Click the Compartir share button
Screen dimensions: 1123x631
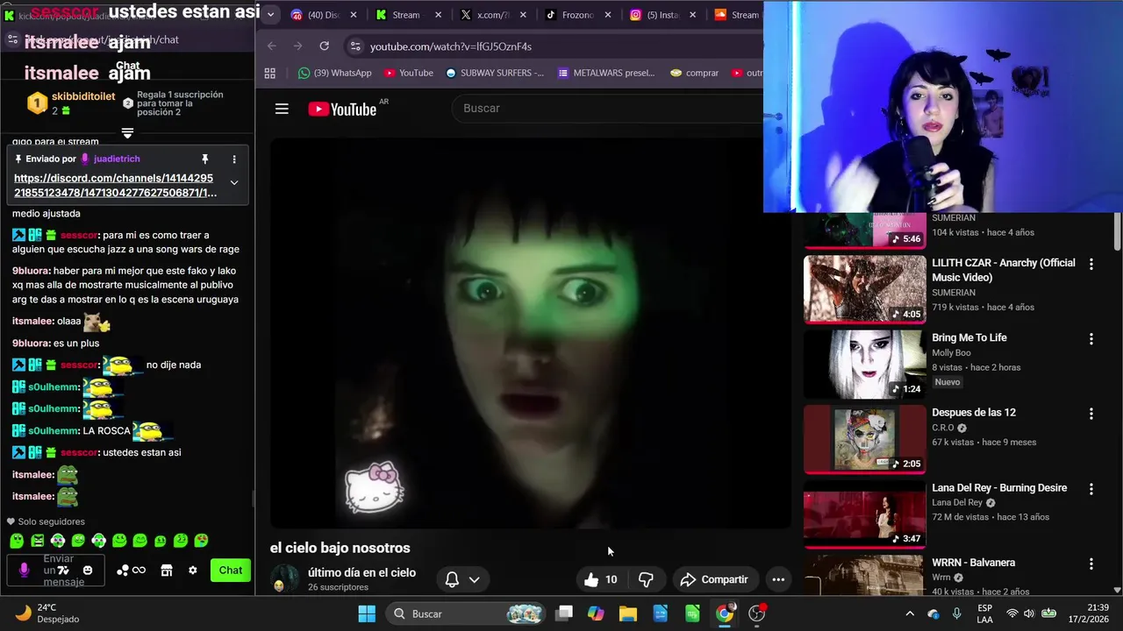(x=714, y=579)
